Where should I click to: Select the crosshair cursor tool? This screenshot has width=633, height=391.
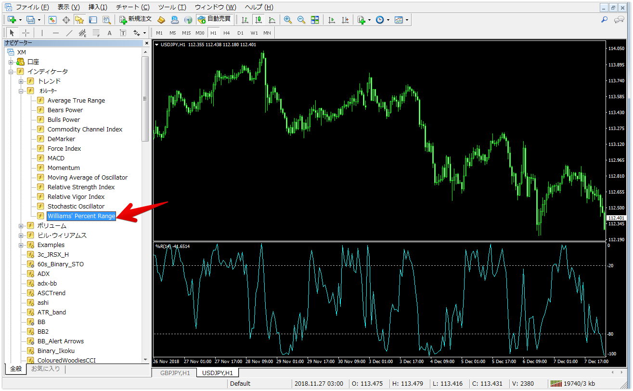tap(26, 33)
